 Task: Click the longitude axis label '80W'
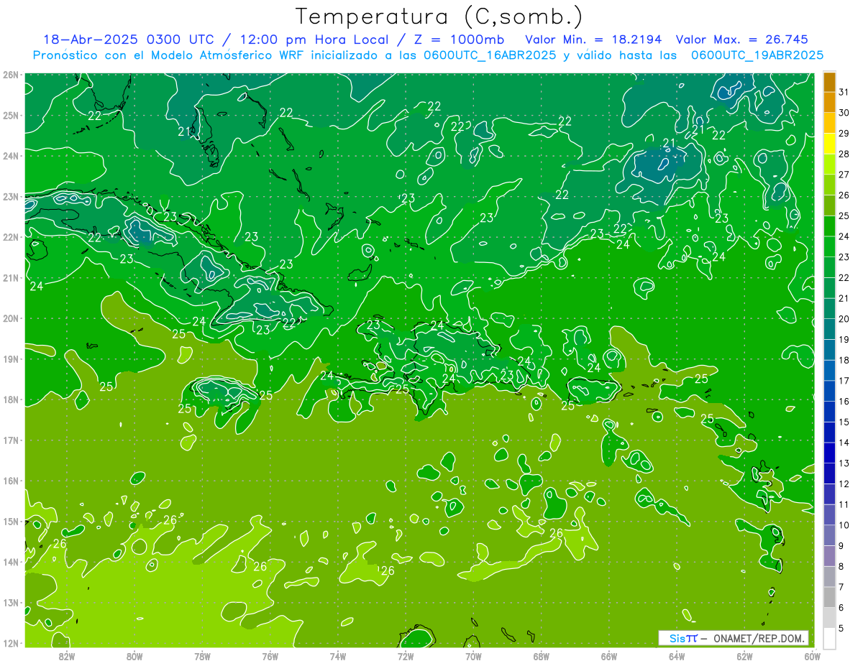tap(134, 656)
